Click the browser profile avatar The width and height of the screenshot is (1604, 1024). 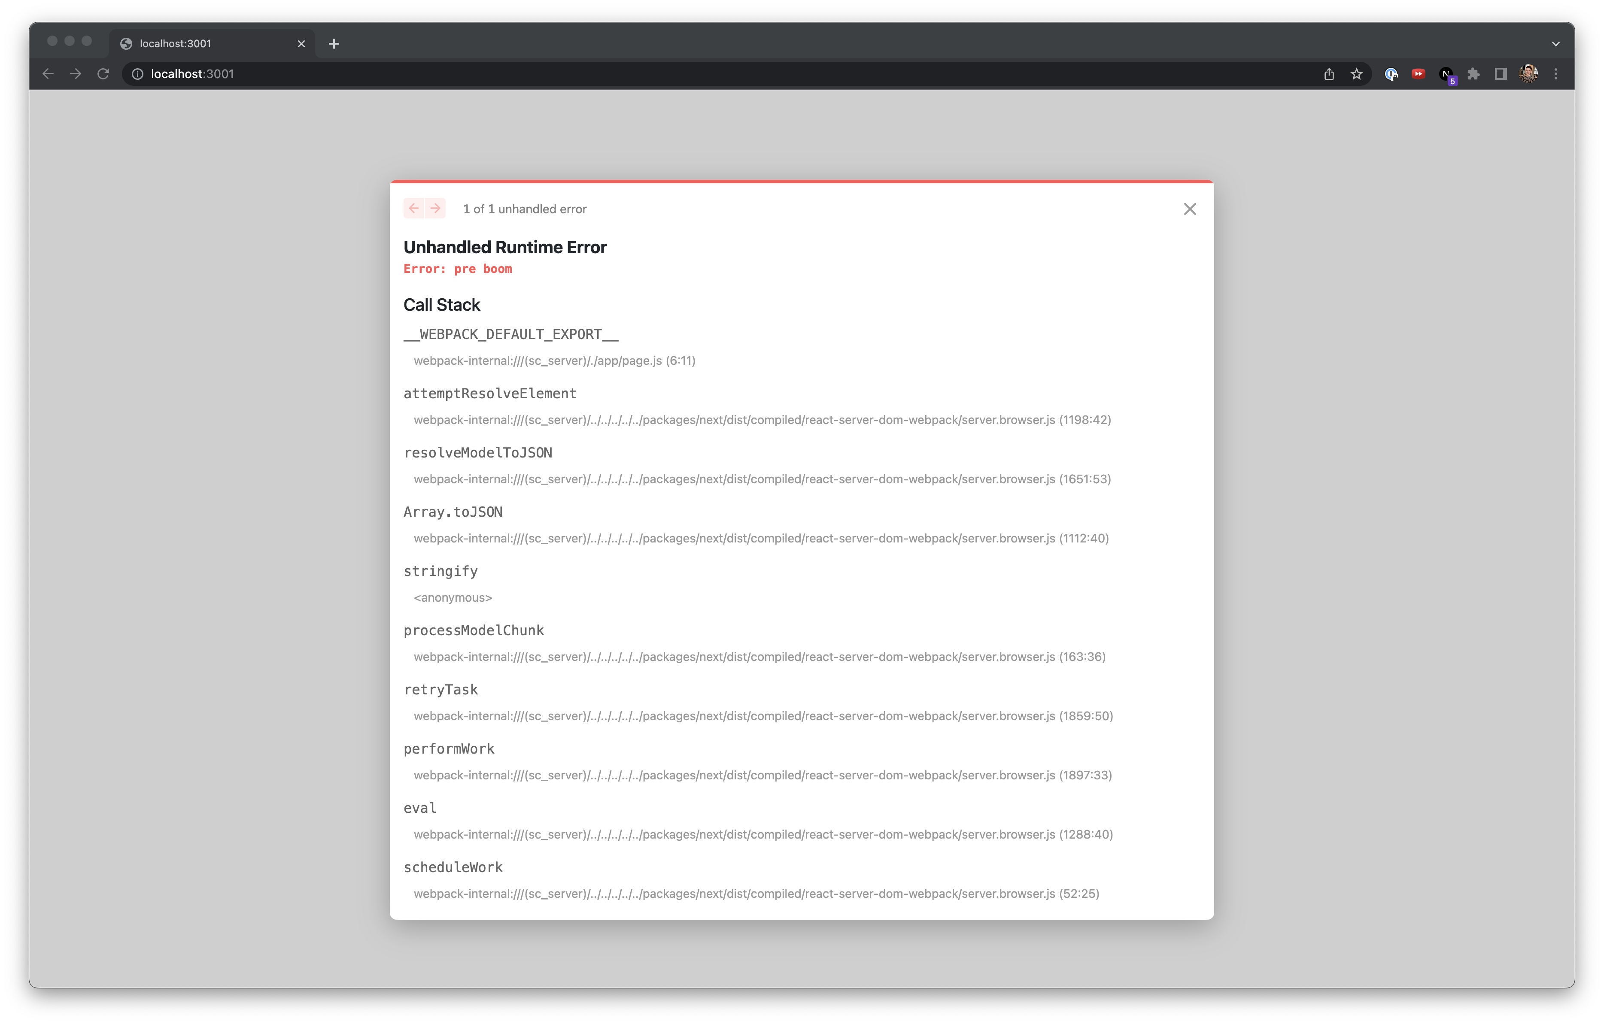1528,74
